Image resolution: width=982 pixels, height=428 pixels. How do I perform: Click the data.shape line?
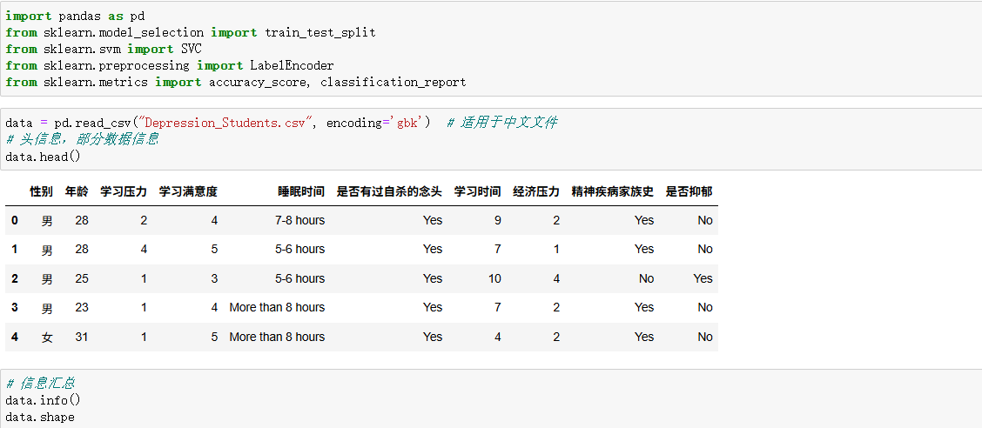pos(39,417)
